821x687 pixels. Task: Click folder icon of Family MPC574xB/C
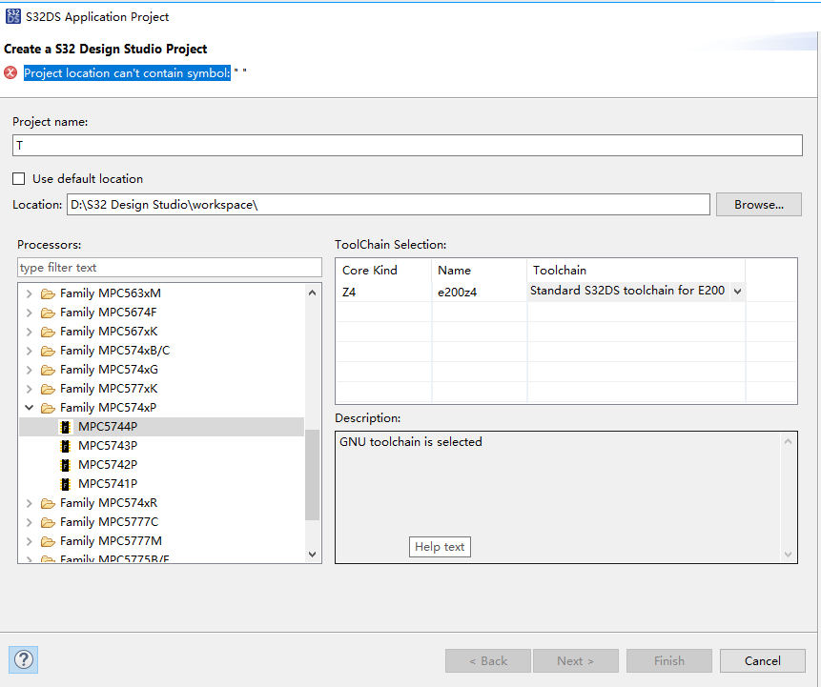click(x=49, y=351)
